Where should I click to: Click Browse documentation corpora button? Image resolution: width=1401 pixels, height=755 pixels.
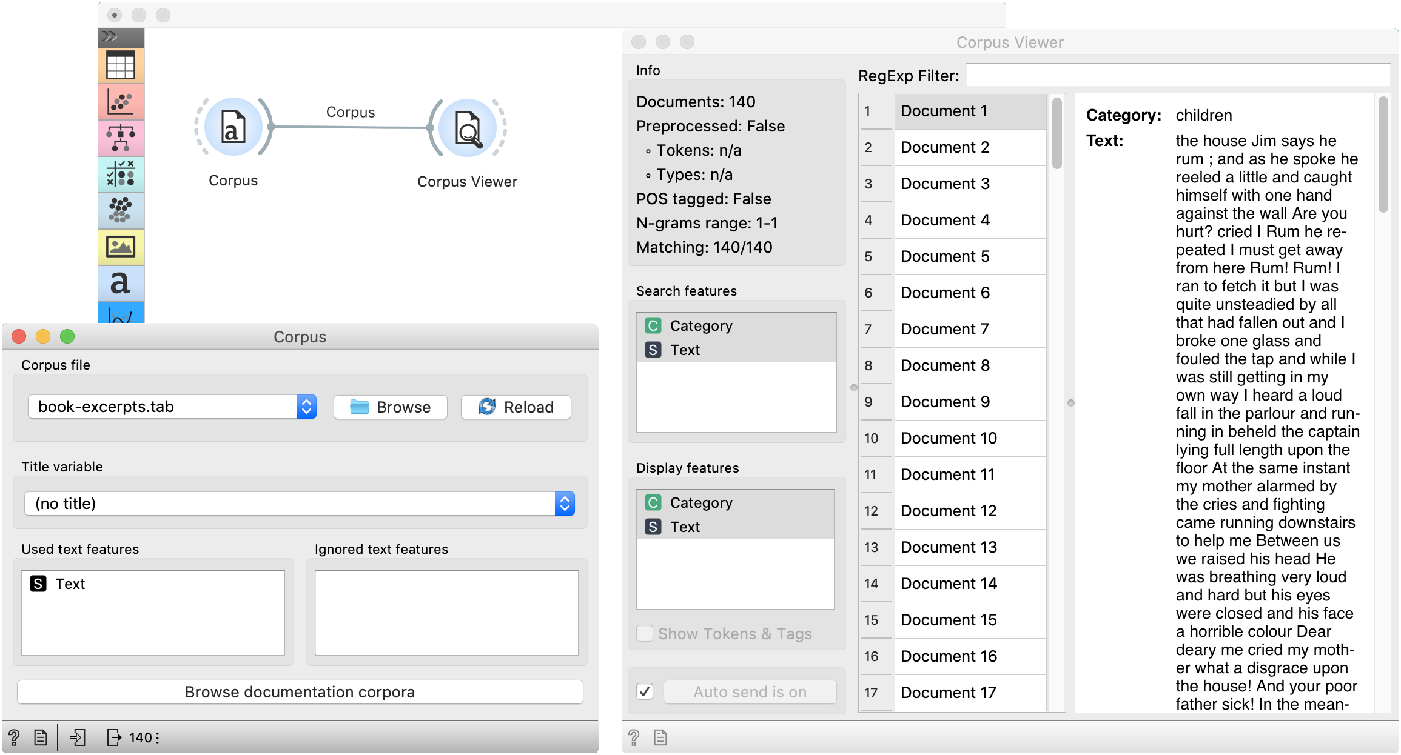pyautogui.click(x=300, y=692)
